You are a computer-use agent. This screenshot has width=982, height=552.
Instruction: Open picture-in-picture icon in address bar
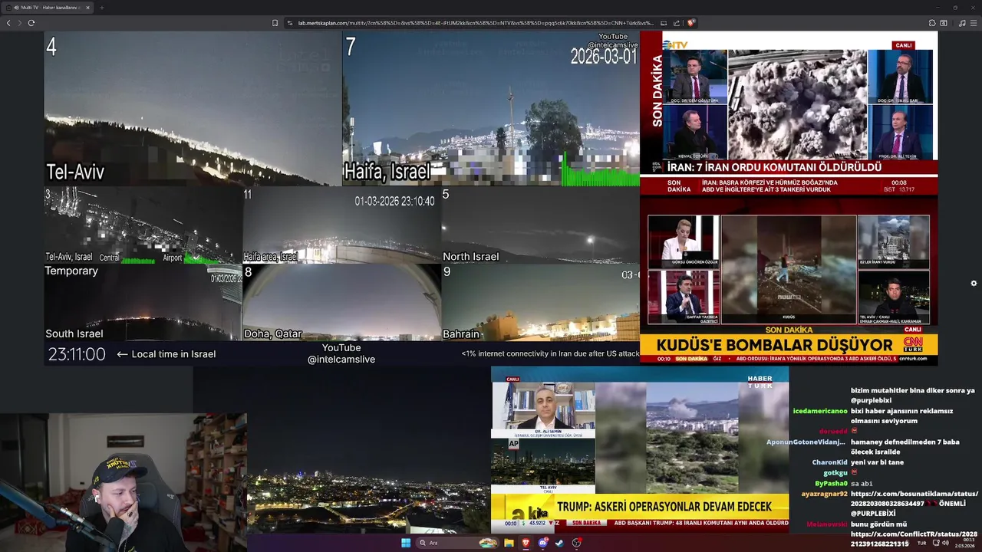[664, 23]
